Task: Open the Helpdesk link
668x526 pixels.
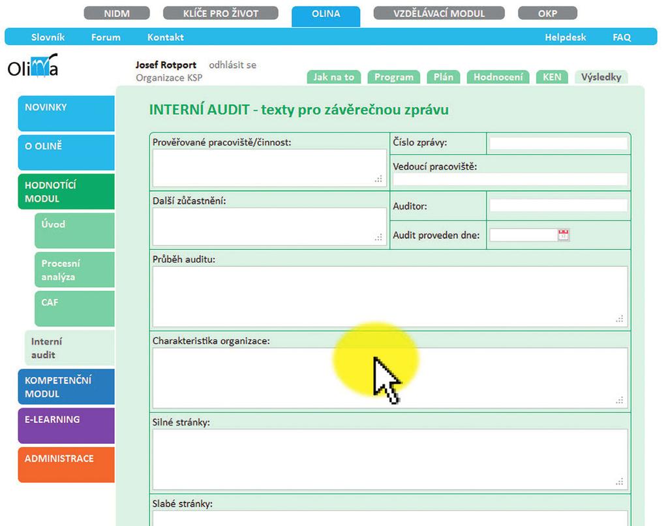Action: coord(566,37)
